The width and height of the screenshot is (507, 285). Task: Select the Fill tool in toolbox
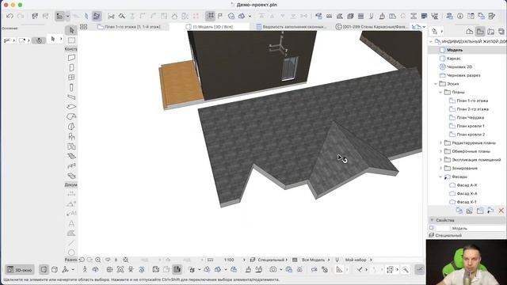click(x=71, y=233)
